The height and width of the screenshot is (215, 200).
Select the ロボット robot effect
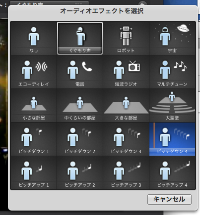(x=126, y=38)
